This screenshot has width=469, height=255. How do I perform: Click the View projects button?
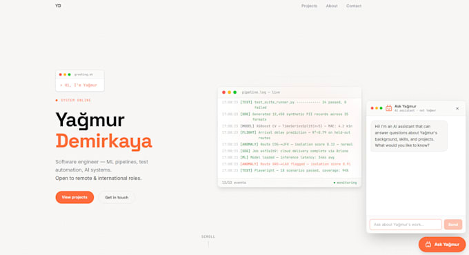pos(74,197)
